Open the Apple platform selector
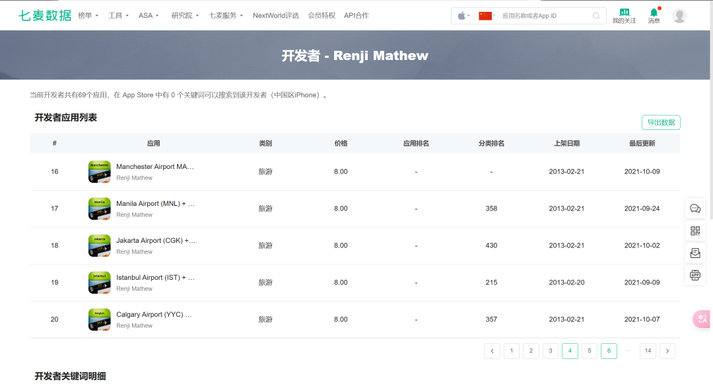The height and width of the screenshot is (392, 713). pyautogui.click(x=463, y=16)
